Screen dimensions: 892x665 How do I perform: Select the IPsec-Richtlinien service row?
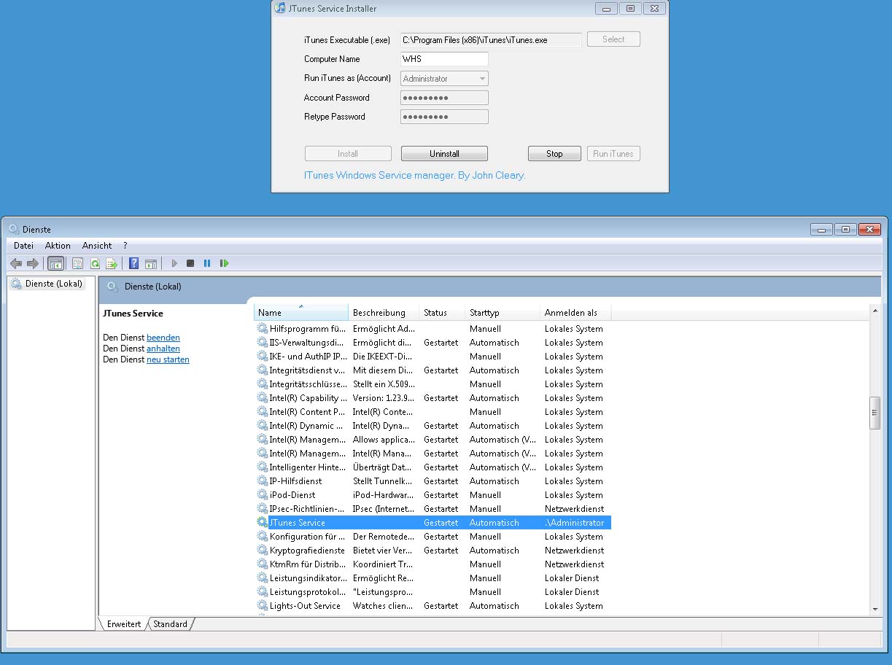[433, 509]
